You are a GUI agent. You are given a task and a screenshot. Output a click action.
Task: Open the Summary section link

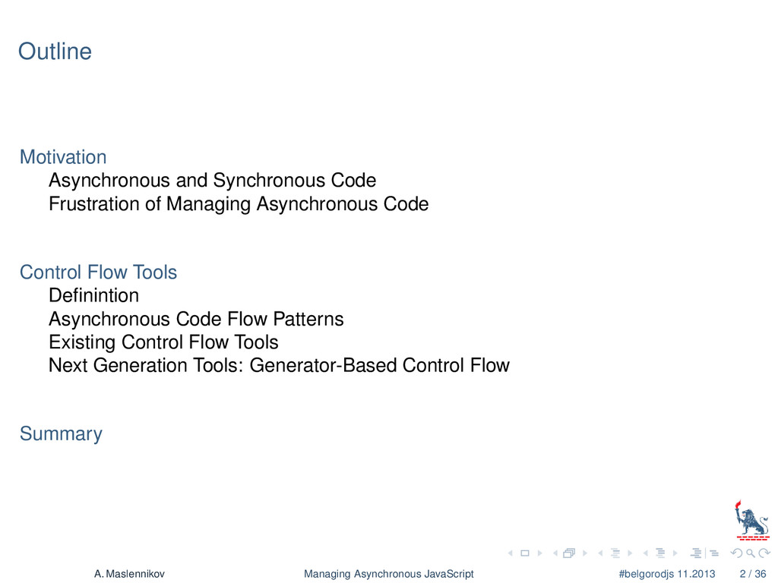click(x=61, y=433)
